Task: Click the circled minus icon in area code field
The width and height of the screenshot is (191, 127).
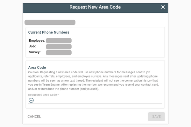Action: tap(31, 100)
